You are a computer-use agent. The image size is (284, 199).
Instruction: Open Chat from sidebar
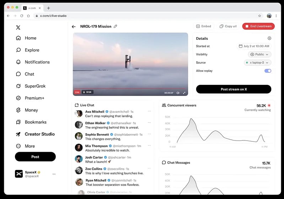pos(25,74)
